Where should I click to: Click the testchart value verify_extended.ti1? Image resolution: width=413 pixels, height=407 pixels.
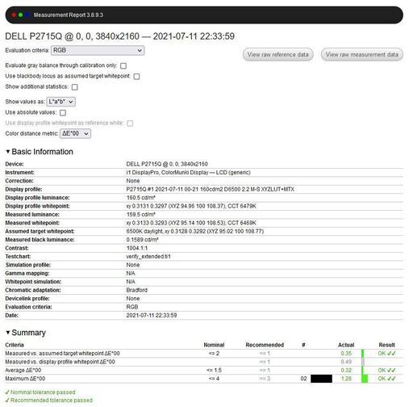click(x=148, y=257)
